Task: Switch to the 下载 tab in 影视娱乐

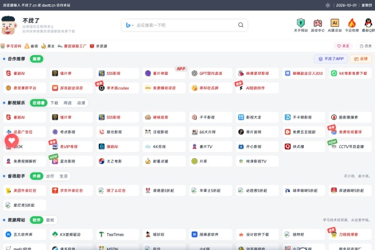Action: click(x=54, y=103)
